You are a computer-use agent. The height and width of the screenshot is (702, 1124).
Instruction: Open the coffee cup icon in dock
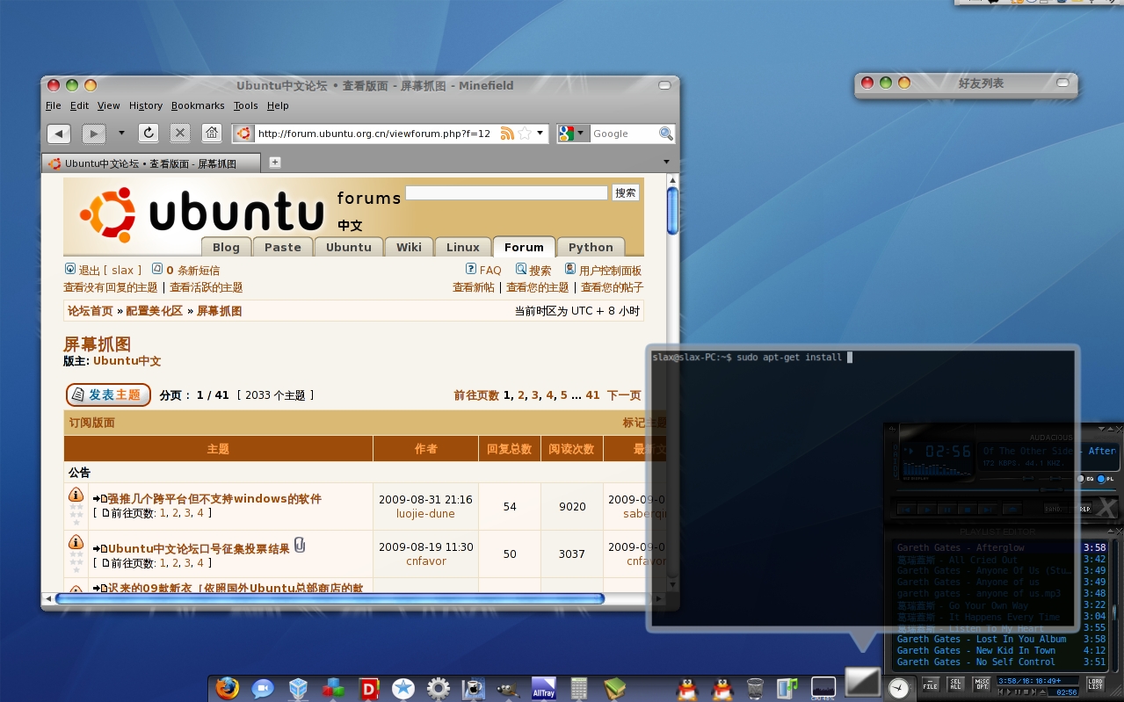474,688
